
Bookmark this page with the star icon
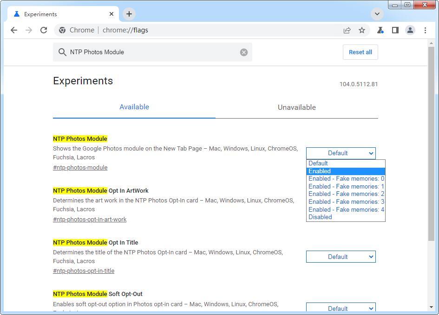click(x=362, y=30)
